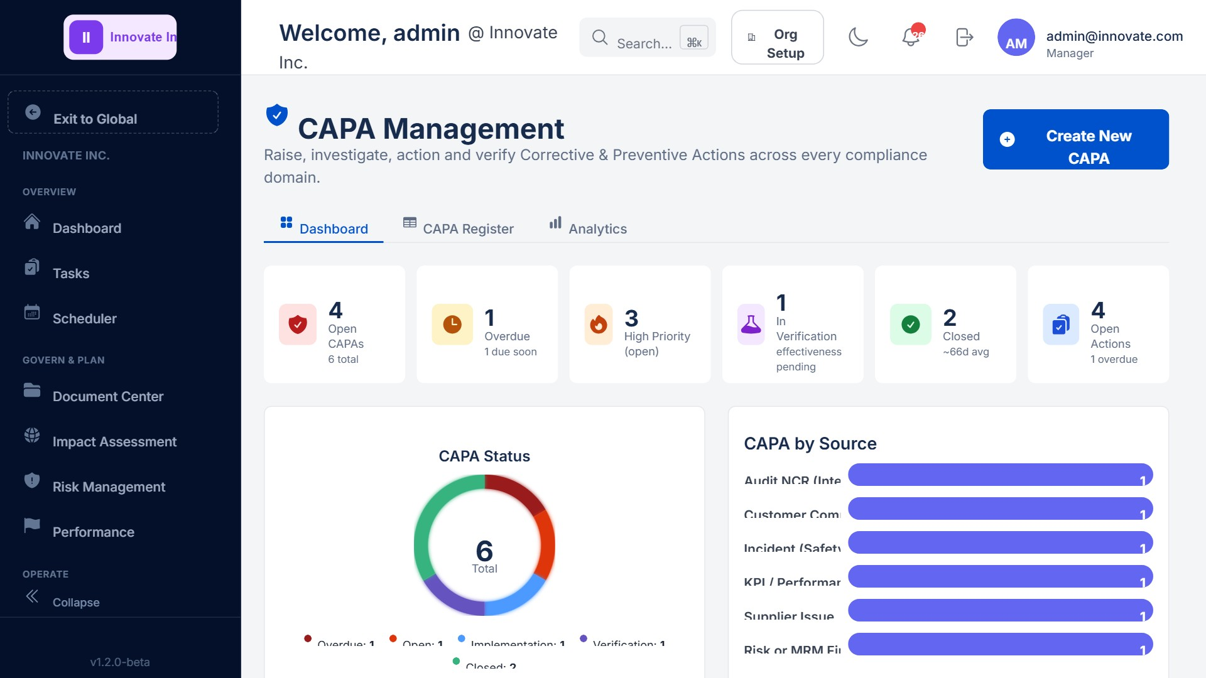Screen dimensions: 1206x678
Task: Click the CAPA Management shield icon
Action: tap(277, 116)
